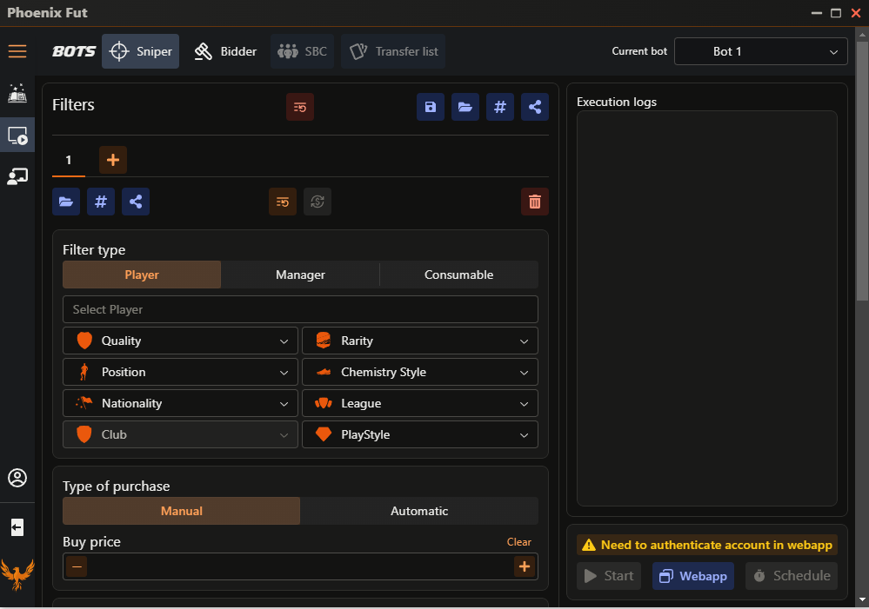
Task: Expand the Quality dropdown
Action: click(x=180, y=341)
